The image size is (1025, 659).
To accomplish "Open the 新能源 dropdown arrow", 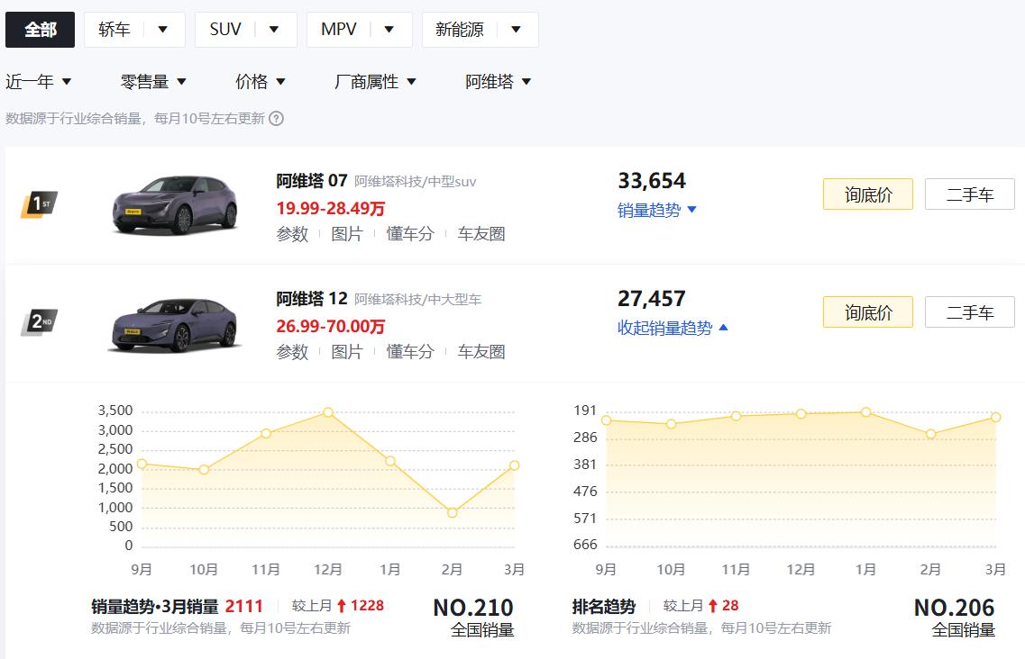I will 516,30.
